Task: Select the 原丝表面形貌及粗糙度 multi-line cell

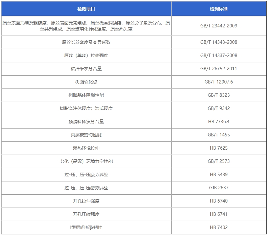Action: [86, 26]
